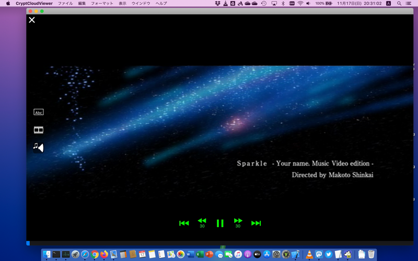Close the player with the white X

[32, 20]
